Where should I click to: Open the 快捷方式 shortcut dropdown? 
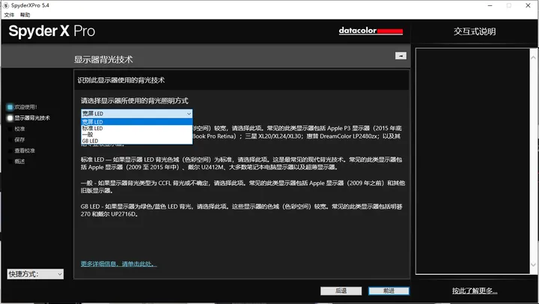[x=35, y=274]
